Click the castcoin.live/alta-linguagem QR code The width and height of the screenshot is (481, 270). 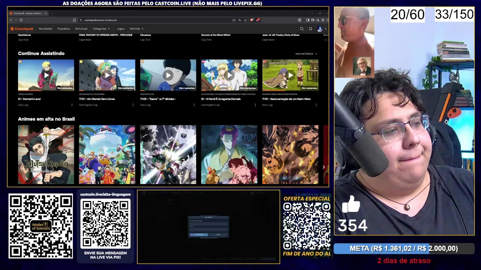105,224
